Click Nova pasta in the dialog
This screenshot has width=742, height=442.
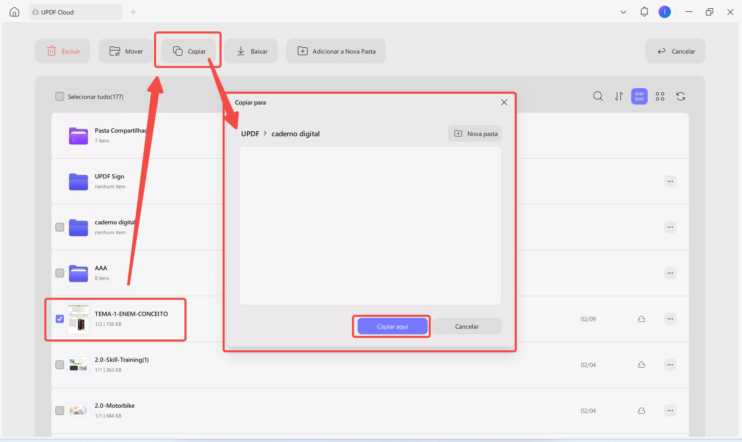475,134
